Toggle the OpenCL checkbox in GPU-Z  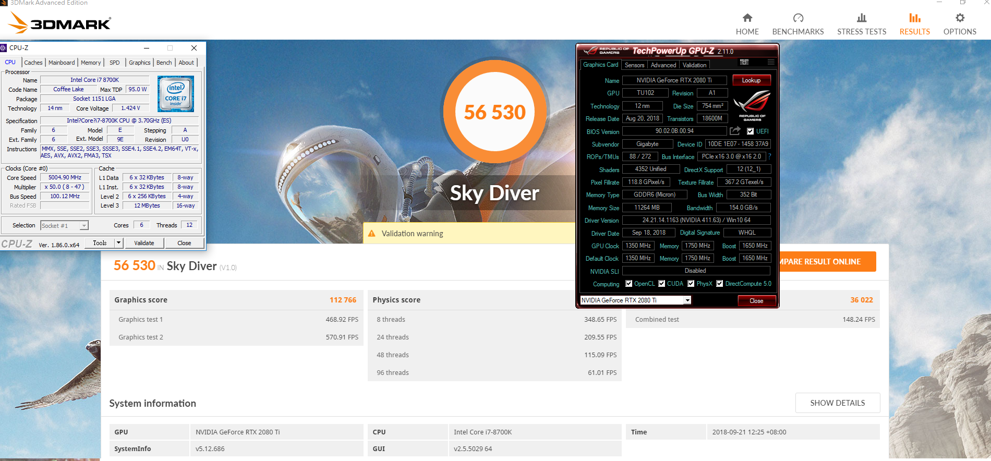[x=629, y=284]
